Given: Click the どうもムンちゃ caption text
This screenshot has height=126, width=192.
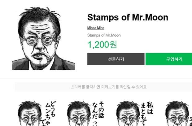Looking at the screenshot, I should pos(50,113).
